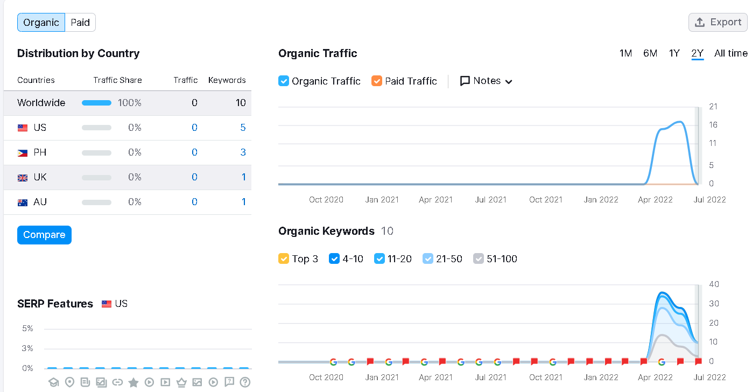Select the All time range
This screenshot has height=392, width=752.
pyautogui.click(x=731, y=53)
